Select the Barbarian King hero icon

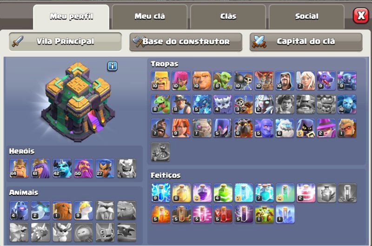[x=19, y=168]
